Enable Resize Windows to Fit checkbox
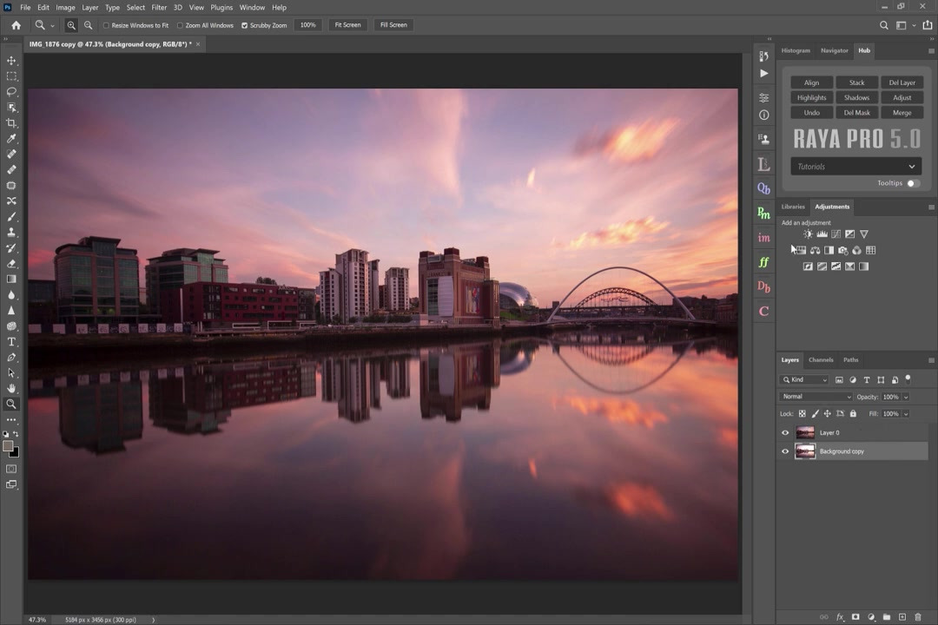938x625 pixels. [107, 25]
